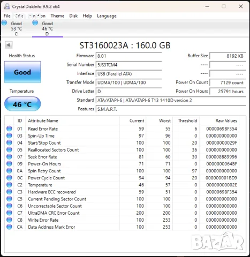Click the Start/Stop Count status orb
Screen dimensions: 250x257
(9, 142)
